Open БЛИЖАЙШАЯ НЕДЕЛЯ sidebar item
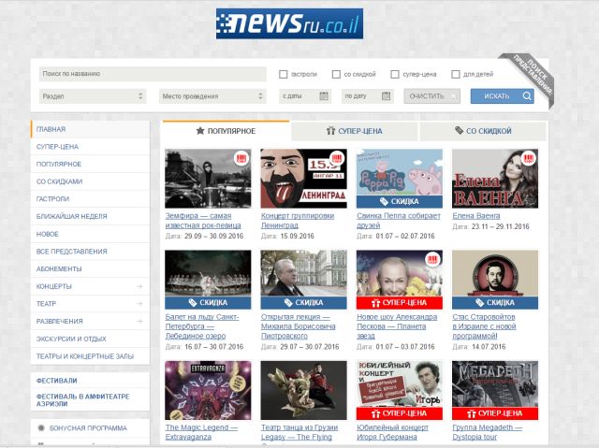The height and width of the screenshot is (448, 599). pos(90,216)
